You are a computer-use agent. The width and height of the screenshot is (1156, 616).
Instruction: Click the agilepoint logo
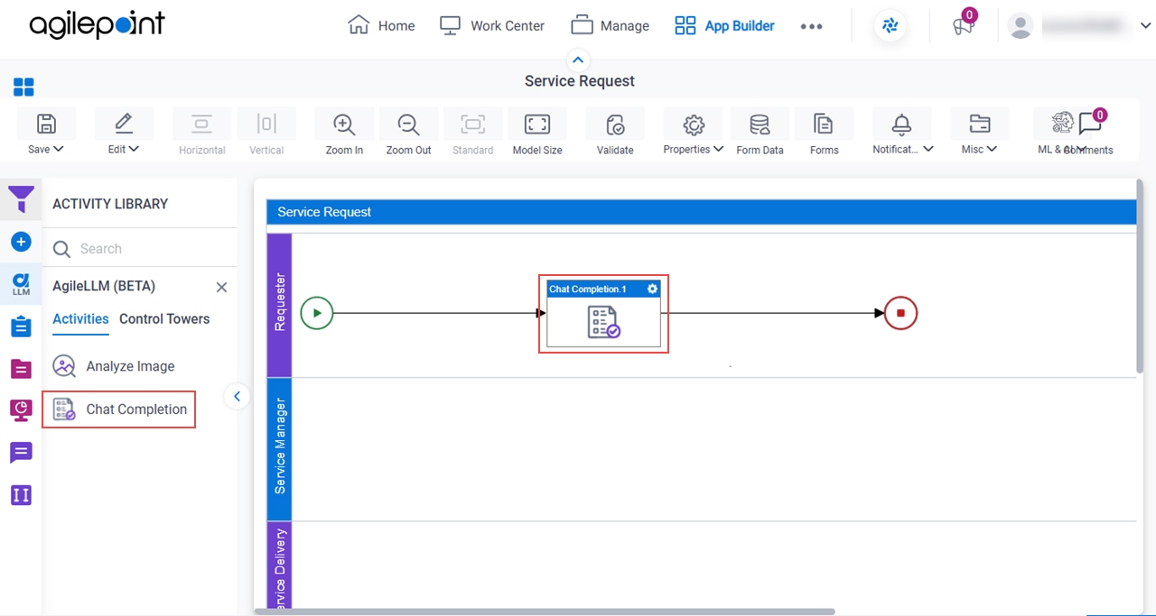coord(97,25)
